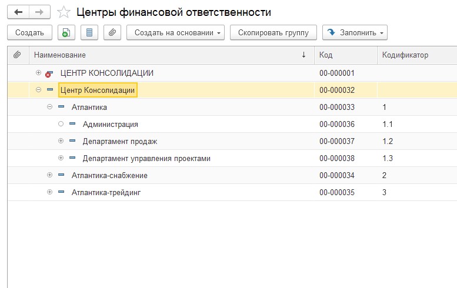
Task: Click the deletion-marked icon of ЦЕНТР КОНСОЛИДАЦИИ
Action: point(49,73)
